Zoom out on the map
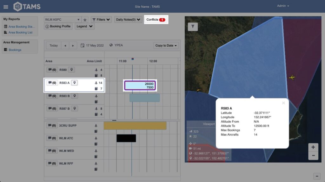 [313, 155]
